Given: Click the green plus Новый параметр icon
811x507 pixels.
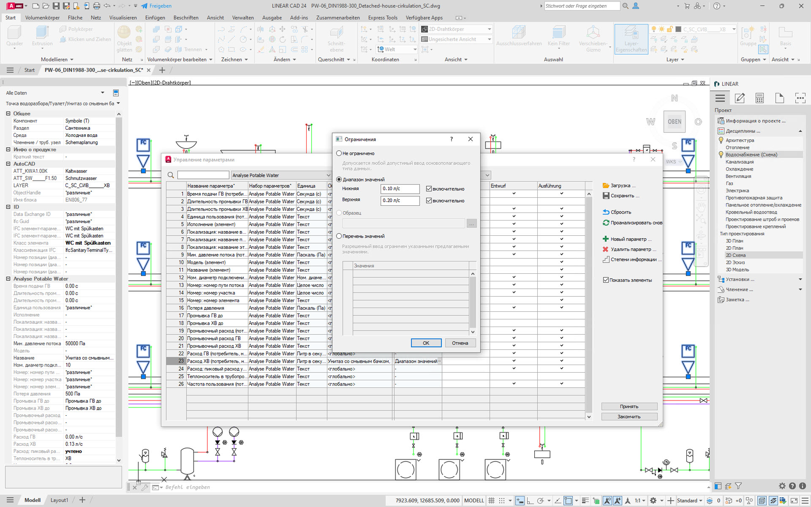Looking at the screenshot, I should 606,239.
